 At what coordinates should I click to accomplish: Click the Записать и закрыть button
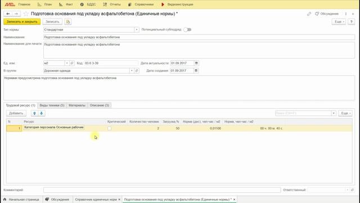22,21
